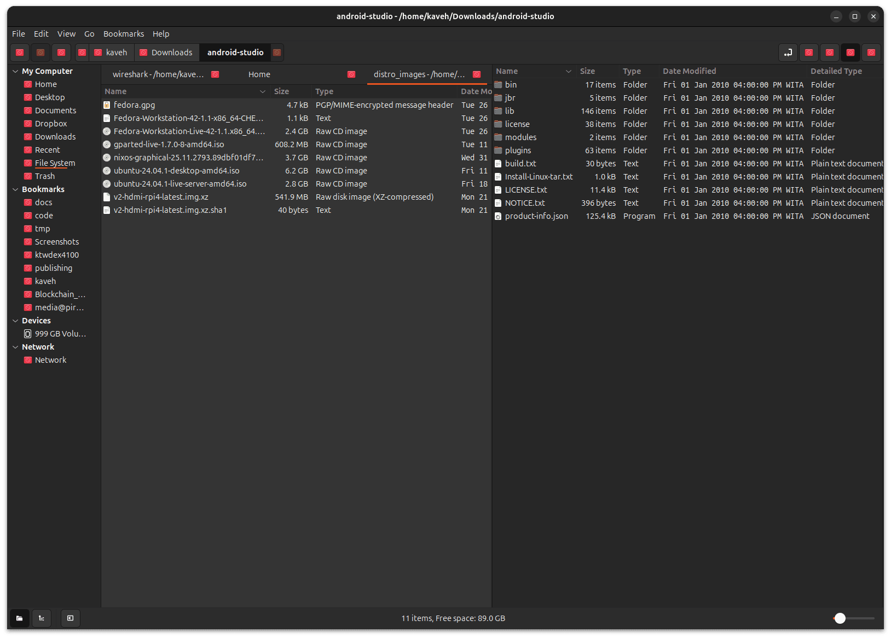
Task: Click the bin folder icon
Action: (x=498, y=85)
